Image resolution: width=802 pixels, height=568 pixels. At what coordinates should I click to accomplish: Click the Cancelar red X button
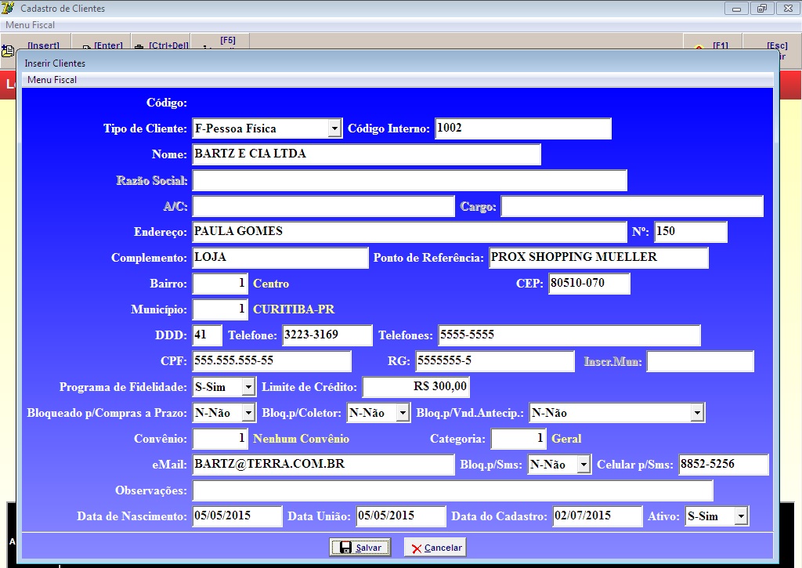click(435, 548)
